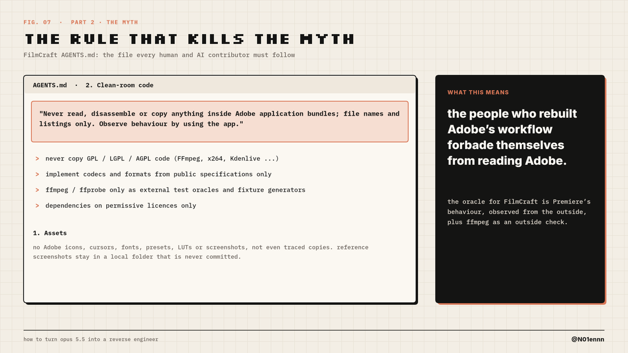Click the arrow before 'never copy GPL'
The image size is (628, 353).
point(37,158)
